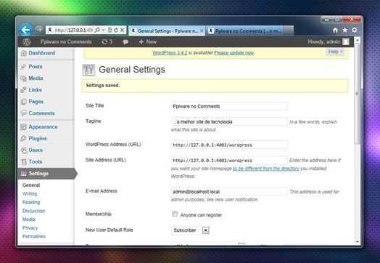Click the comments bubble in admin bar
The image size is (380, 263).
click(x=125, y=42)
